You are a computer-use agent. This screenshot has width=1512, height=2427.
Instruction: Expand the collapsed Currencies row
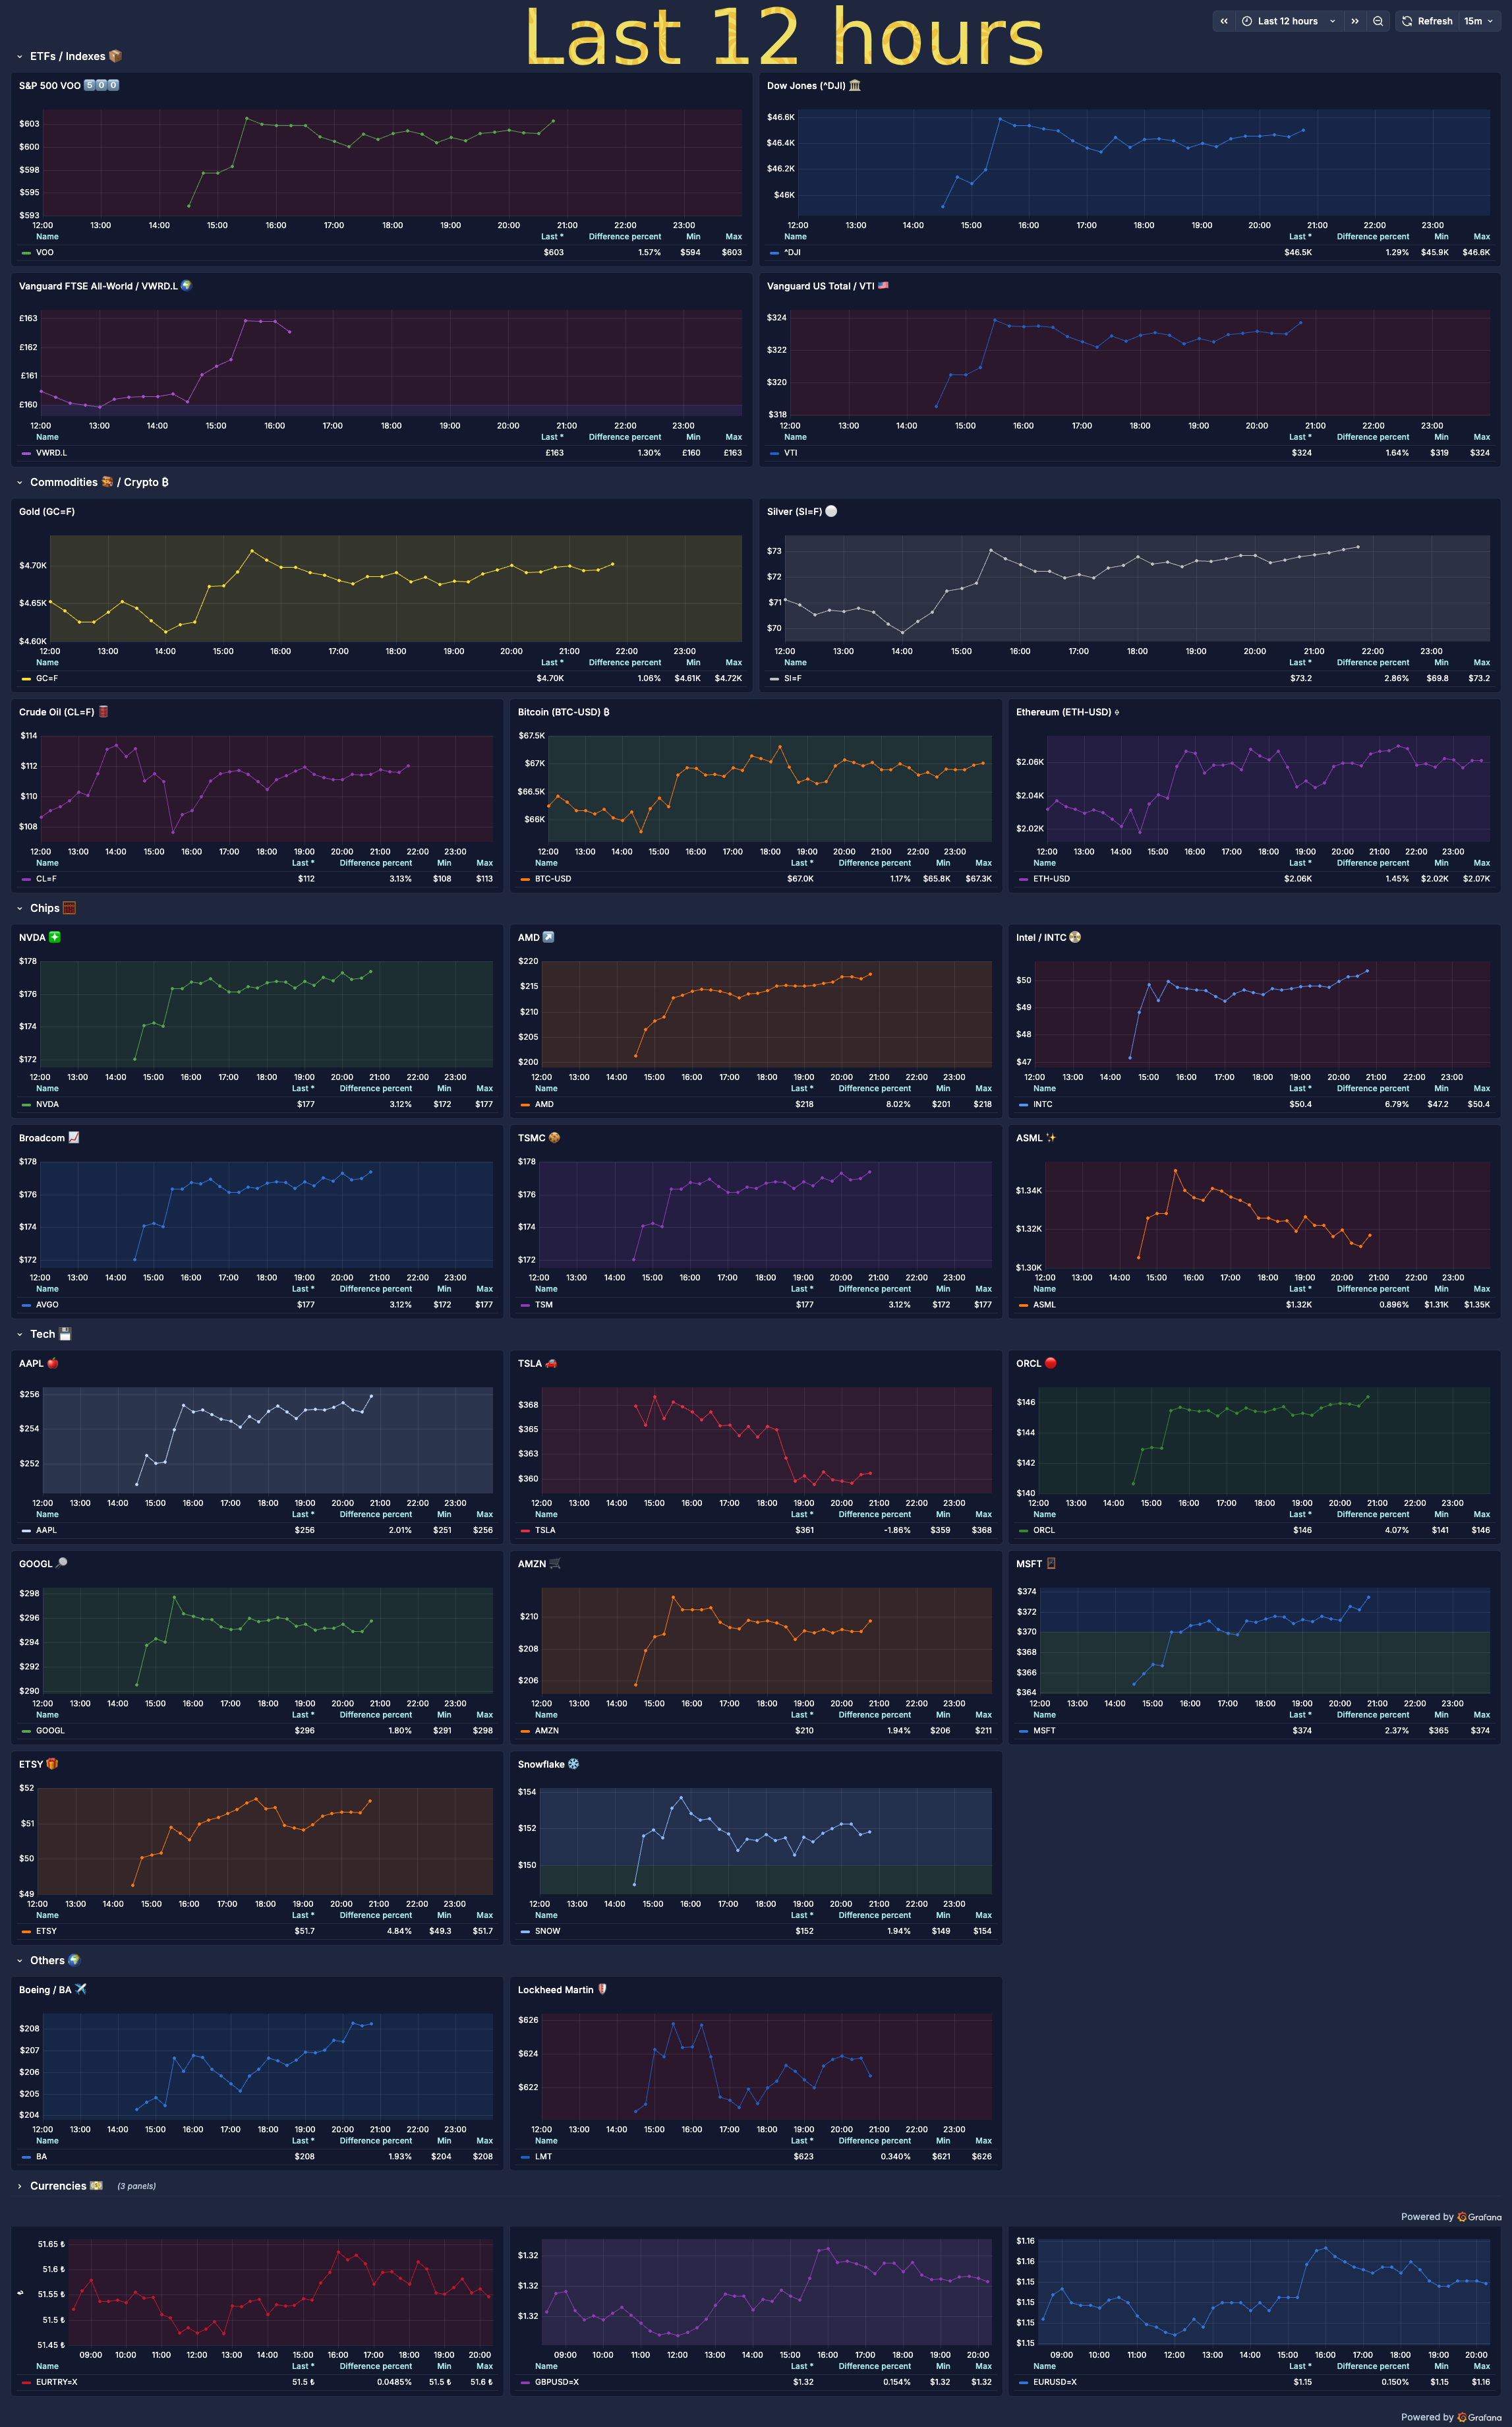[x=19, y=2186]
